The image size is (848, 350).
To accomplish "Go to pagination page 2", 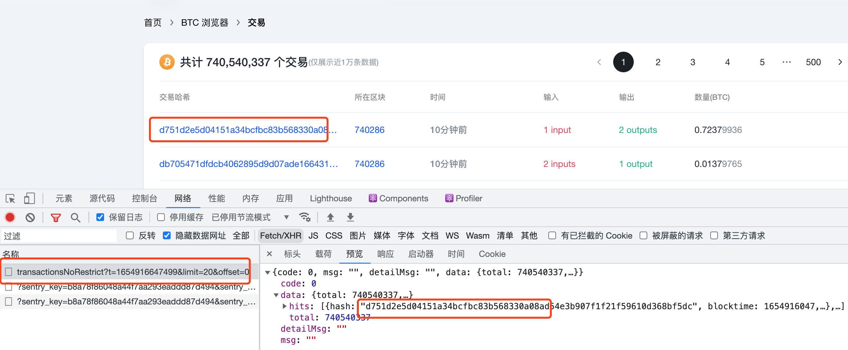I will 658,62.
